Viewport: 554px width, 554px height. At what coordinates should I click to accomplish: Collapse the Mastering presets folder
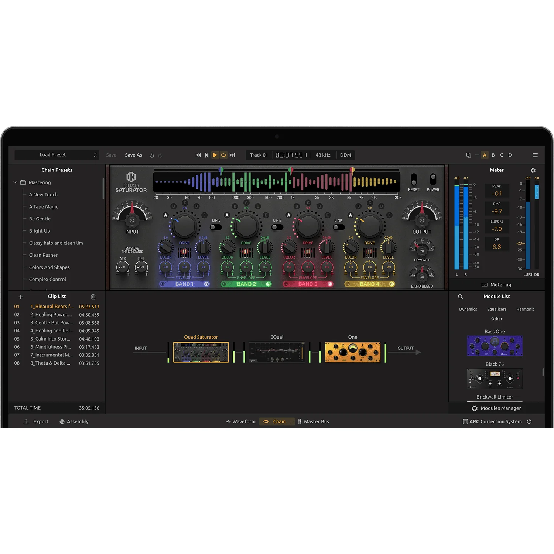16,182
